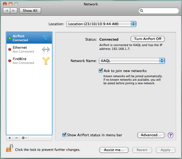Click Assist me button
182x159 pixels.
point(114,150)
